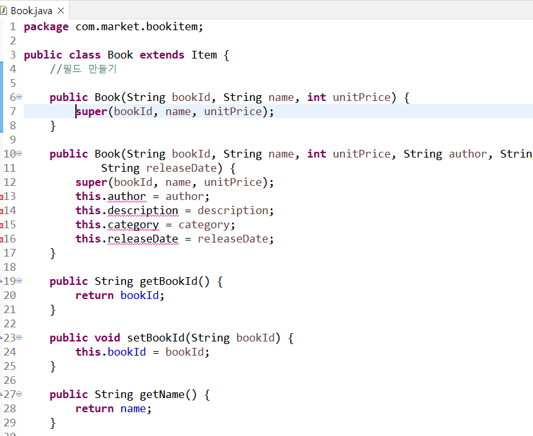Click blue 'name' in return on line 28
The width and height of the screenshot is (533, 436).
pos(133,408)
